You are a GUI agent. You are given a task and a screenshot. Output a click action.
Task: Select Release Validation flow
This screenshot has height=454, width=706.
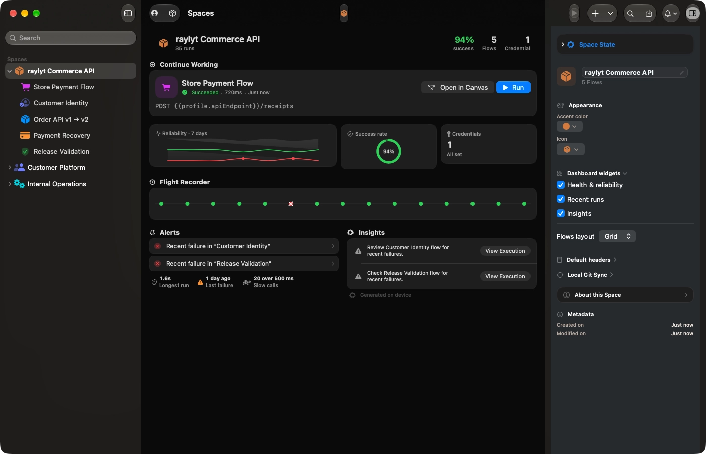coord(71,151)
